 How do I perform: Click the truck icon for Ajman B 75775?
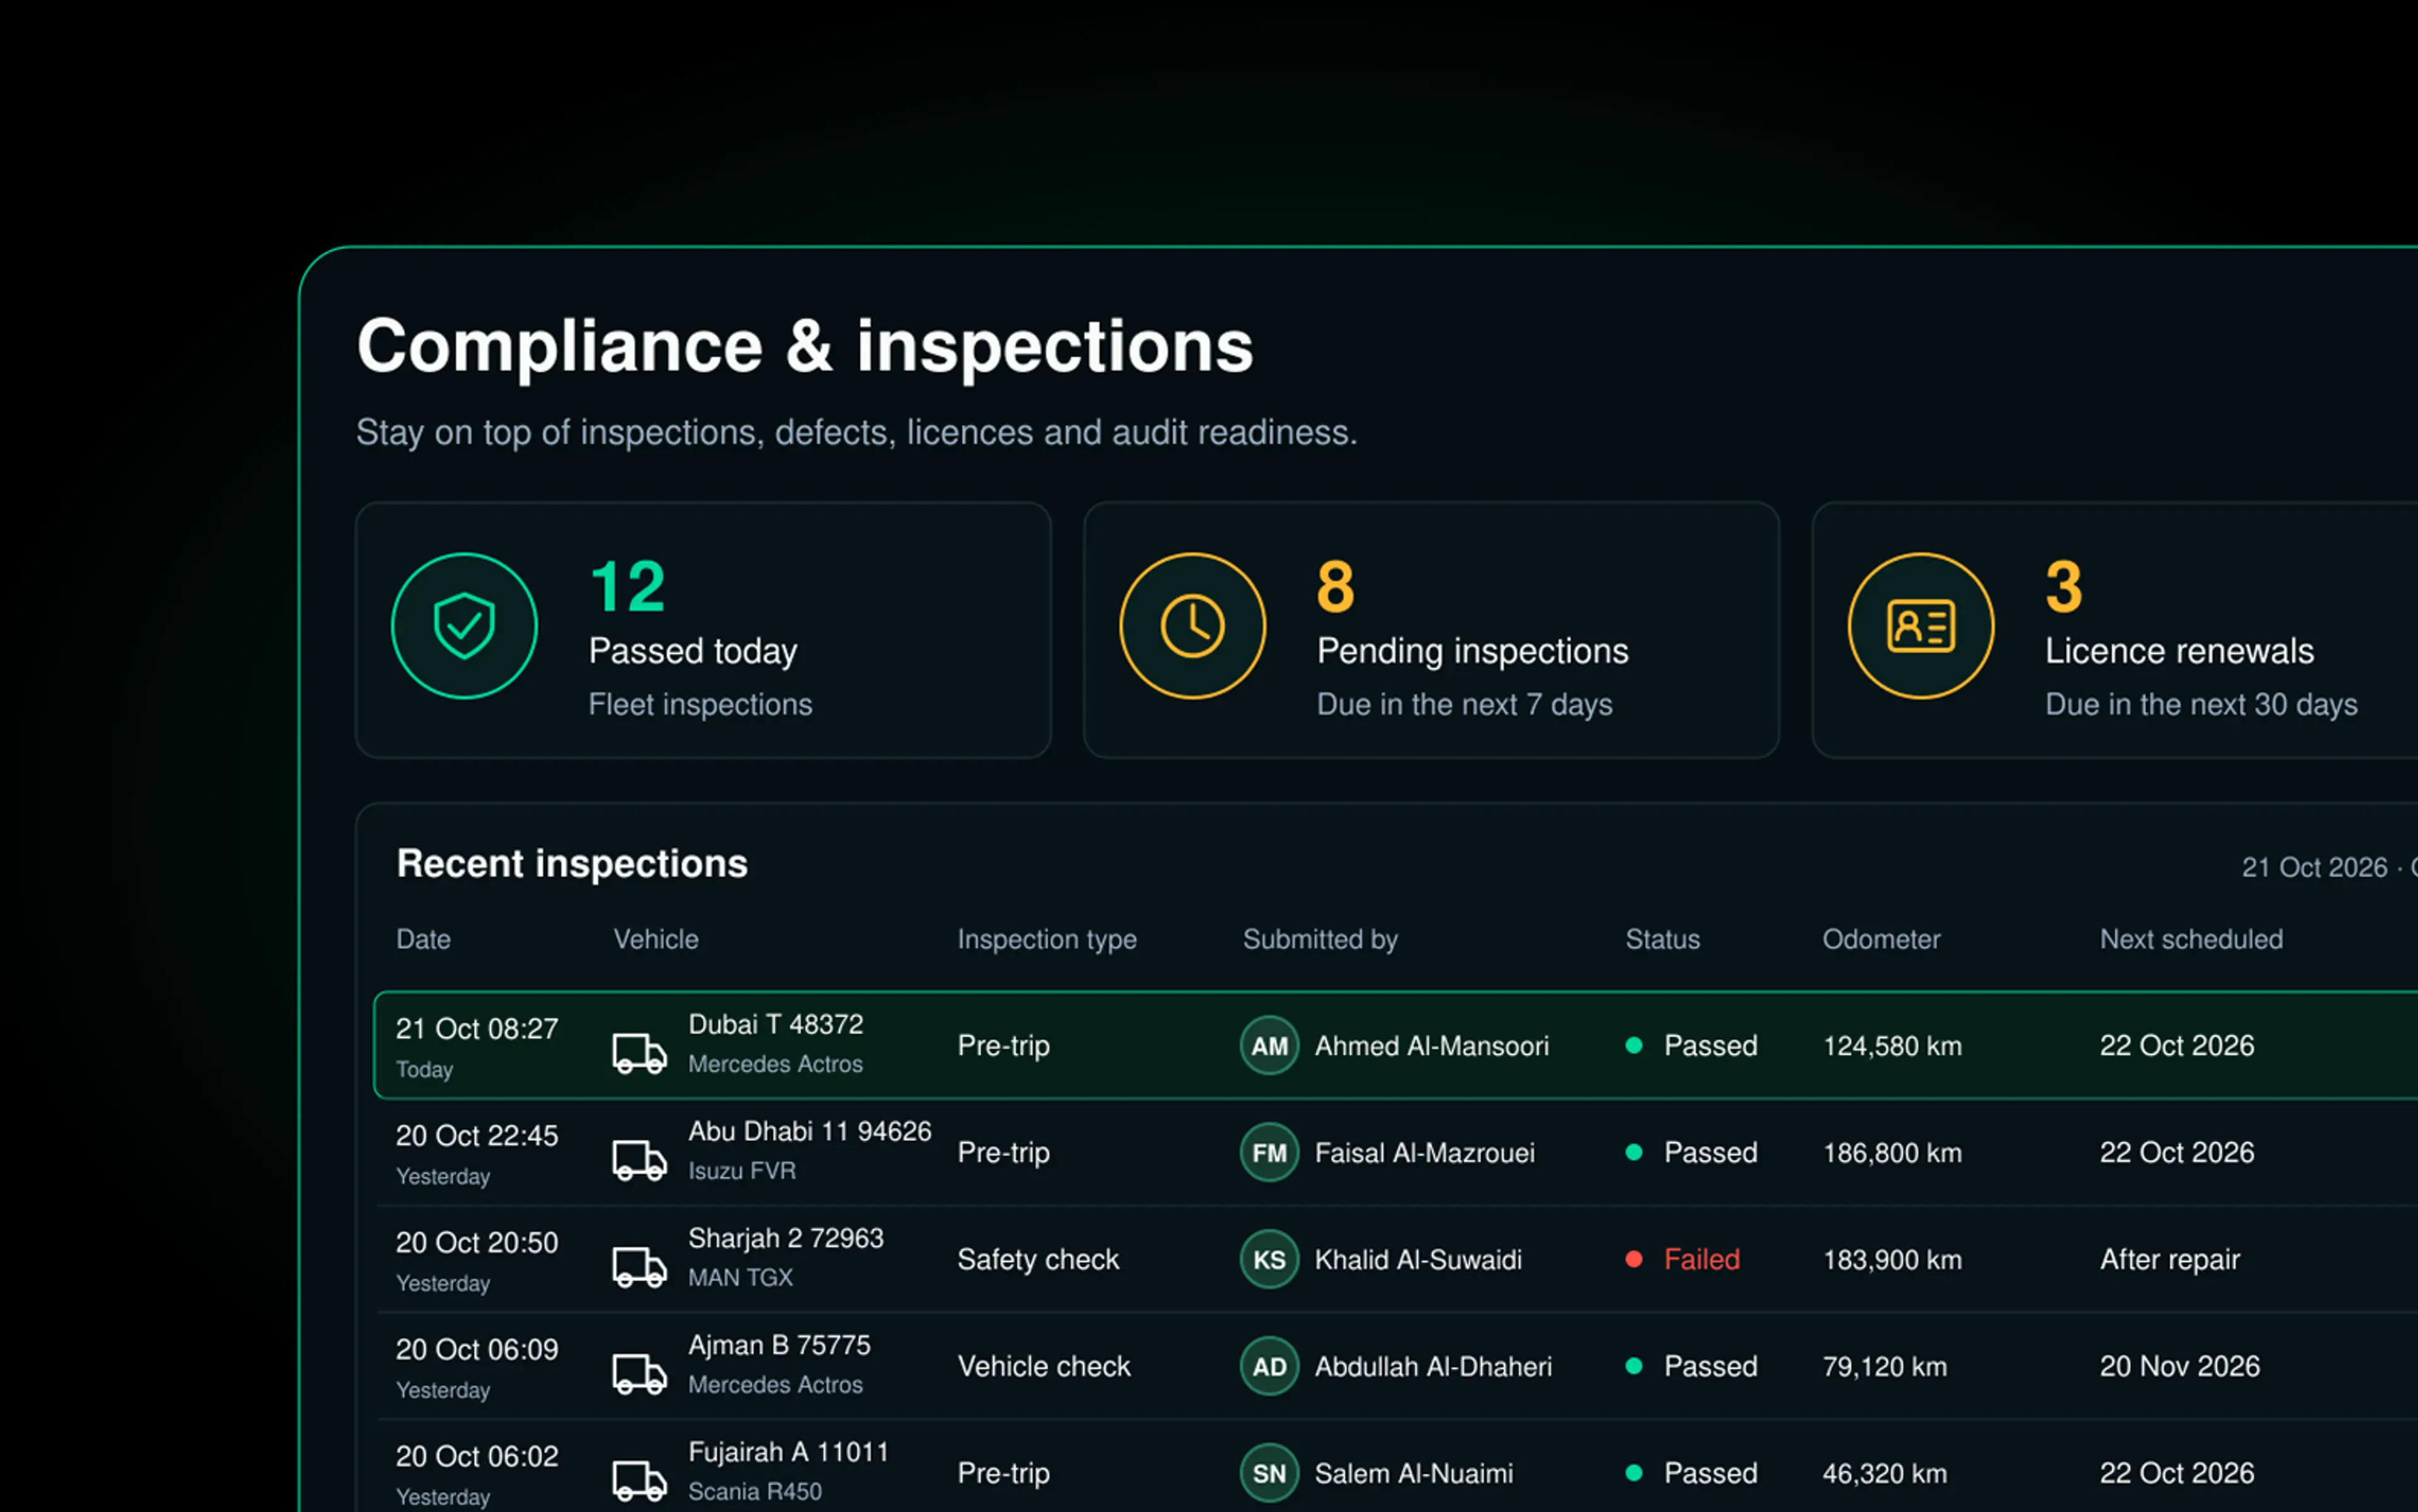coord(639,1374)
